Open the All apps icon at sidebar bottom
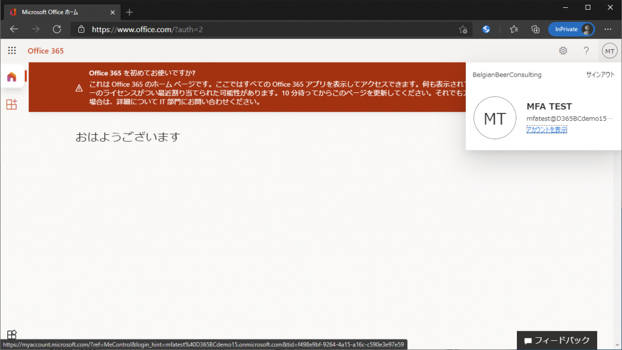The height and width of the screenshot is (350, 622). coord(12,334)
